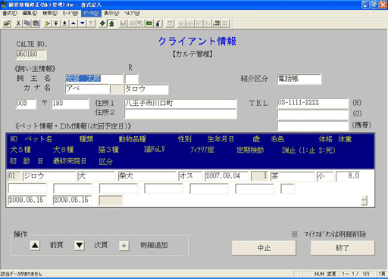This screenshot has width=388, height=279.
Task: Click the カナ名 field containing アベ
Action: coord(87,89)
